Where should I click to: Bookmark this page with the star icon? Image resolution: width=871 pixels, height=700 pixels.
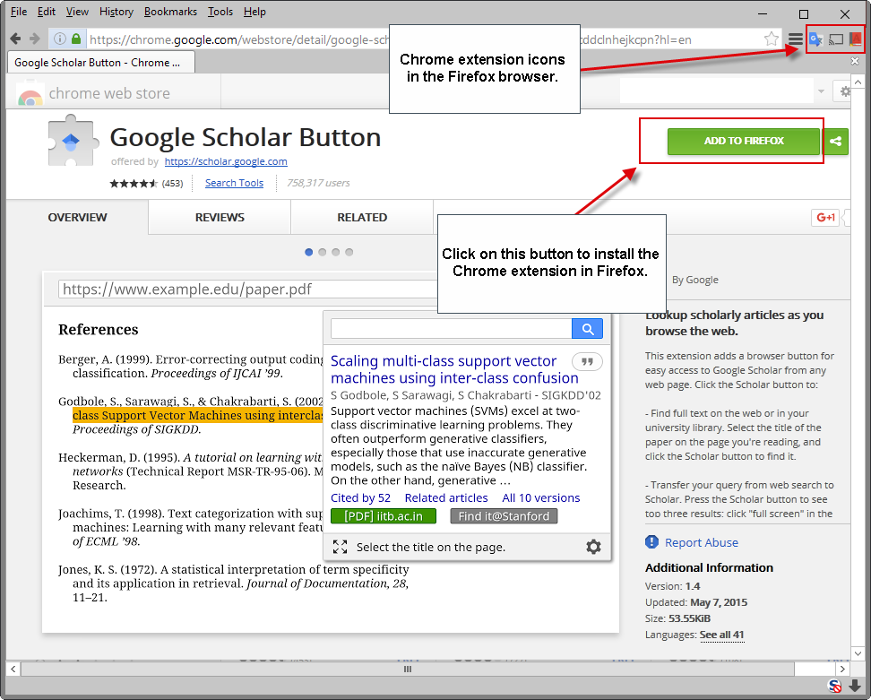click(771, 39)
